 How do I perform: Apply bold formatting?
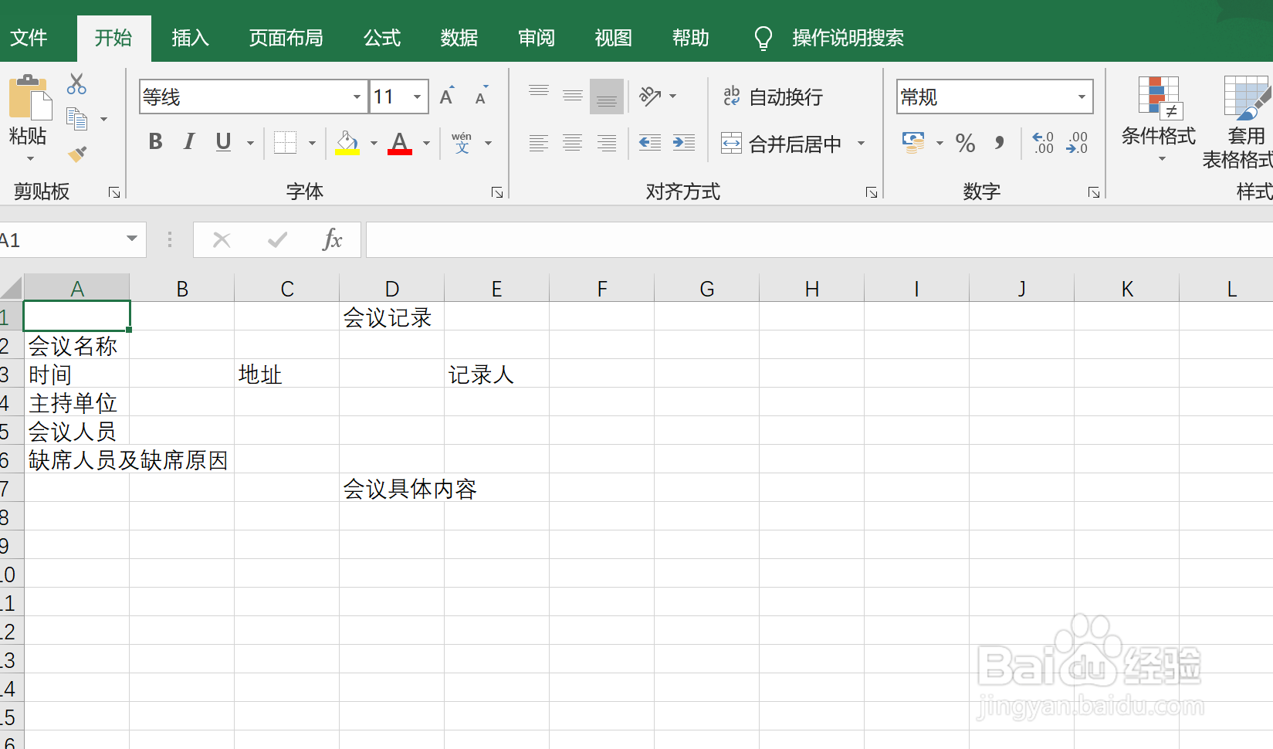[x=154, y=142]
